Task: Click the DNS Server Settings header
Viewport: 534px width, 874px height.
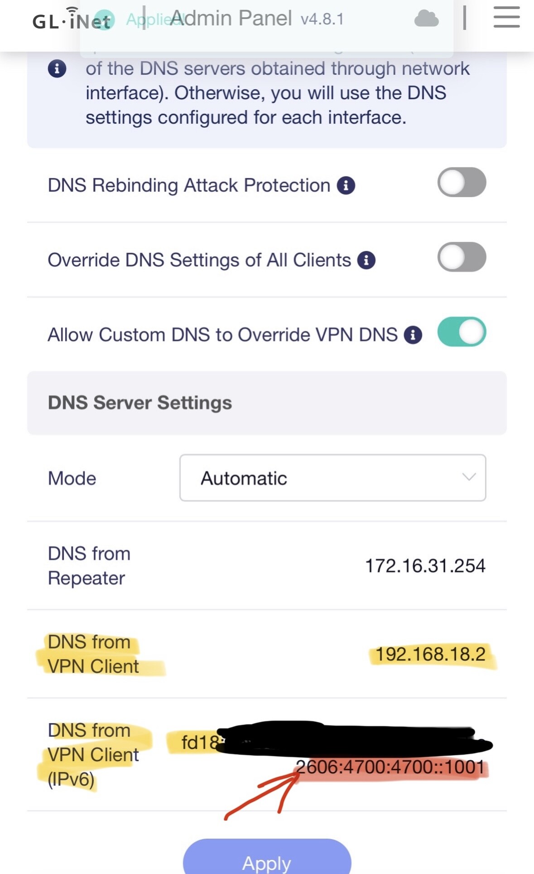Action: click(140, 403)
